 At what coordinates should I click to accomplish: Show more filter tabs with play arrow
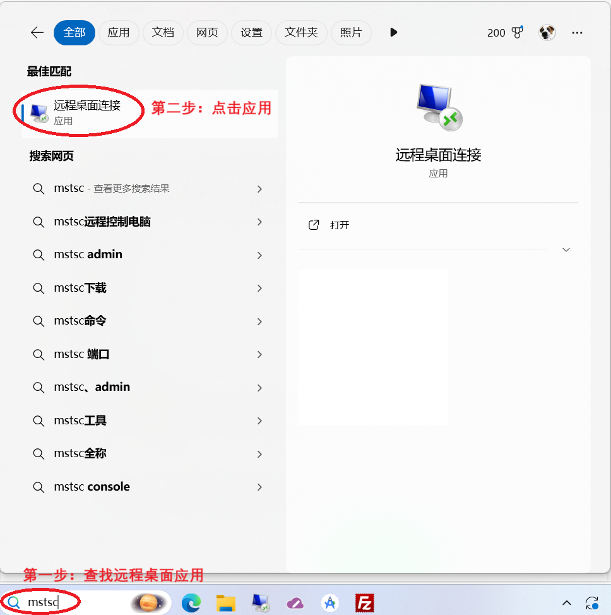point(394,33)
